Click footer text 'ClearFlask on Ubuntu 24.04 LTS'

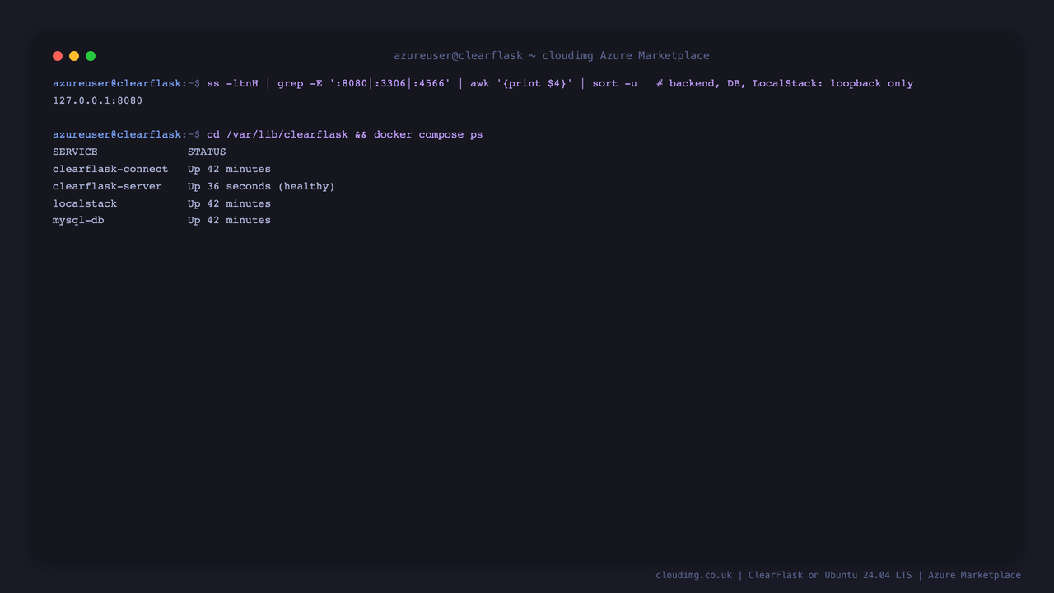[x=830, y=575]
